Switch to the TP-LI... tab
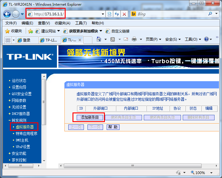The image size is (222, 178). [50, 40]
